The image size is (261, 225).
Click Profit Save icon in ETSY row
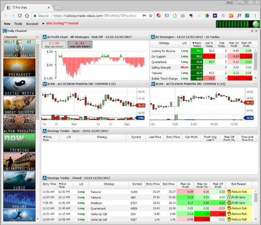(x=229, y=203)
